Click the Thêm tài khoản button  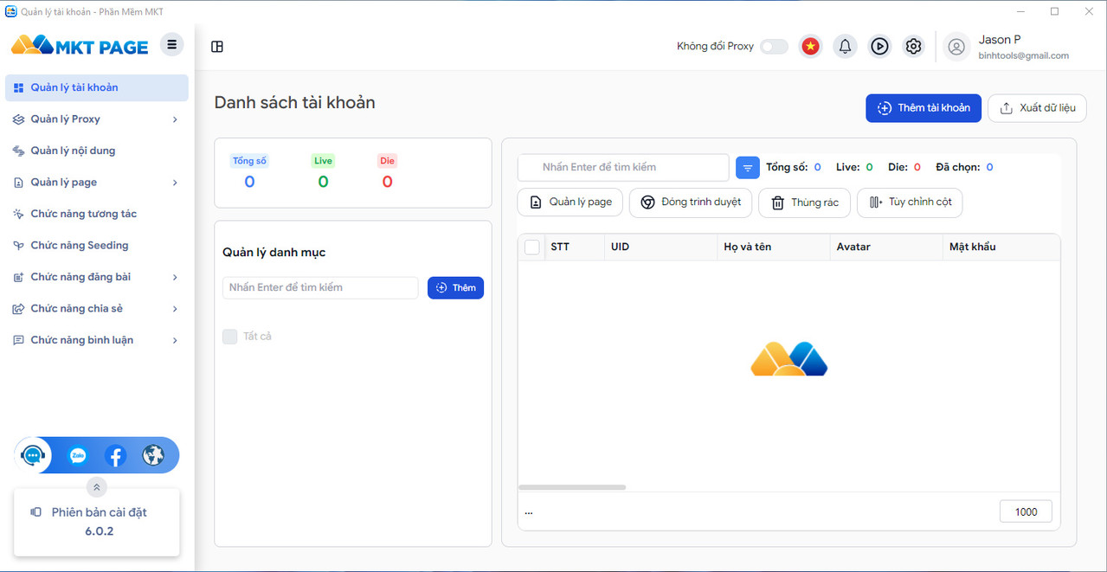[924, 108]
